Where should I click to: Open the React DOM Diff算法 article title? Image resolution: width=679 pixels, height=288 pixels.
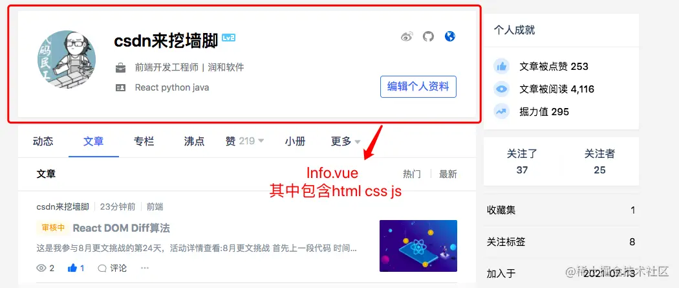click(x=122, y=228)
